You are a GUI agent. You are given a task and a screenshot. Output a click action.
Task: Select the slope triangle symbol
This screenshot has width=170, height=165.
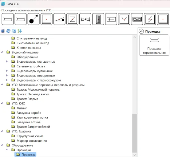pyautogui.click(x=59, y=19)
